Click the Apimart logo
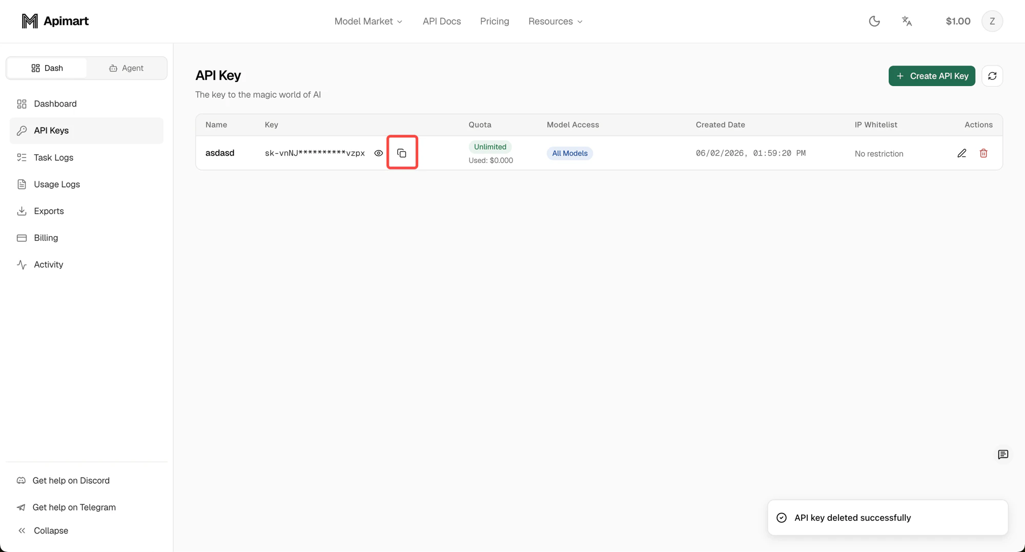Image resolution: width=1025 pixels, height=552 pixels. point(55,21)
